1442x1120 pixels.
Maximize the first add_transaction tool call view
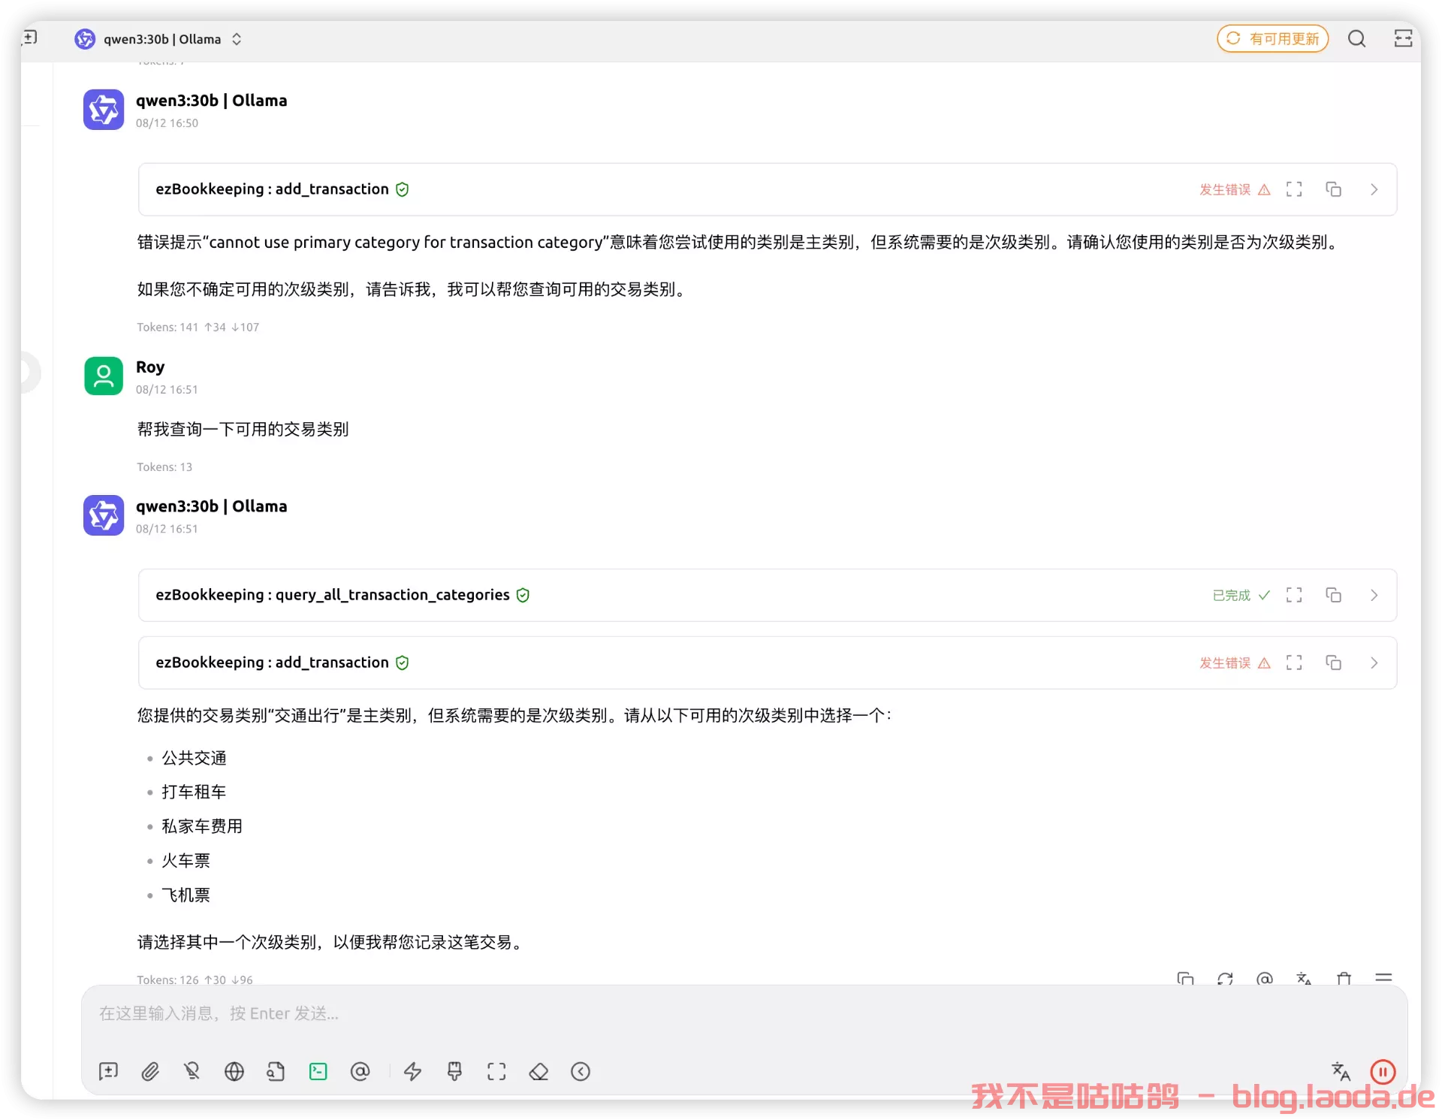click(x=1293, y=189)
